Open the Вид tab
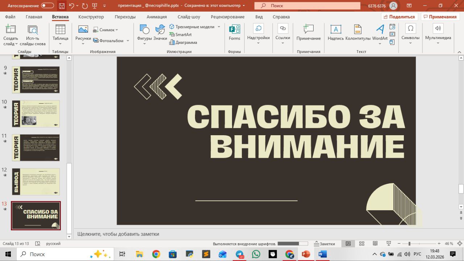This screenshot has height=261, width=464. pyautogui.click(x=259, y=17)
